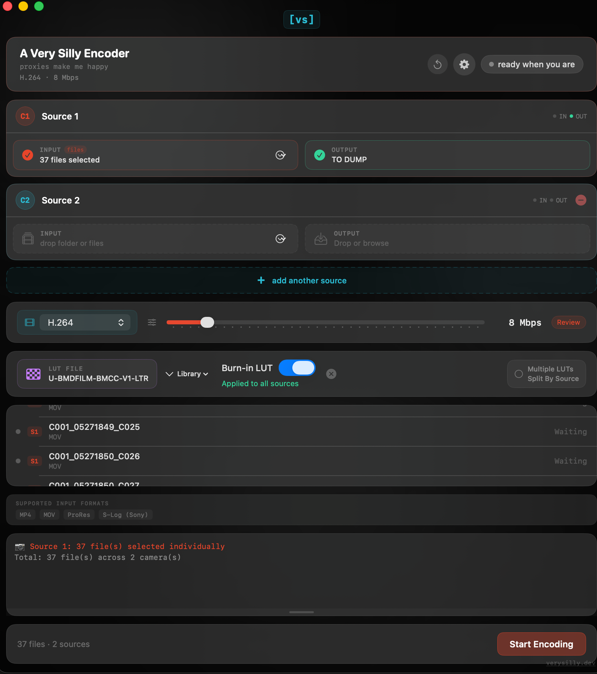Remove Source 2 with the red minus control
Image resolution: width=597 pixels, height=674 pixels.
(581, 200)
